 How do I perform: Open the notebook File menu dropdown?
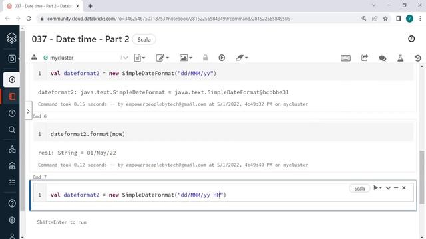(x=140, y=58)
